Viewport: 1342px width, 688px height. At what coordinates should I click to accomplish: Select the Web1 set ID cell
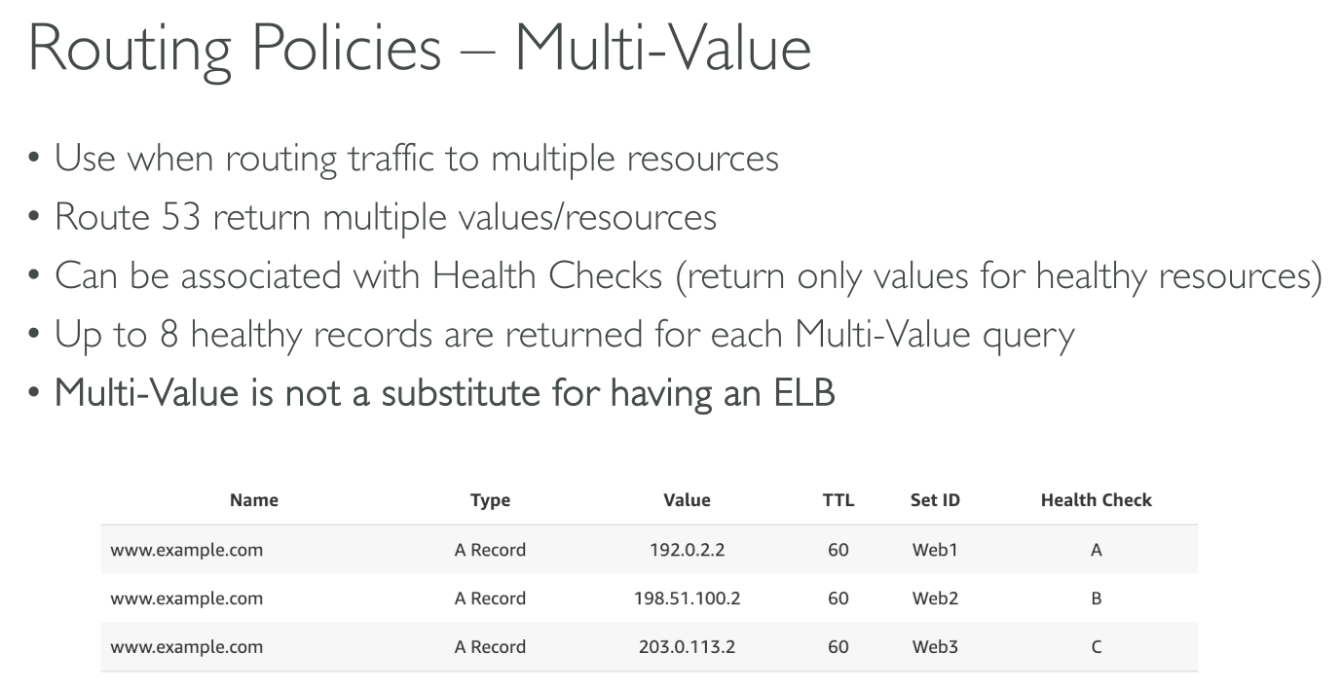coord(935,550)
